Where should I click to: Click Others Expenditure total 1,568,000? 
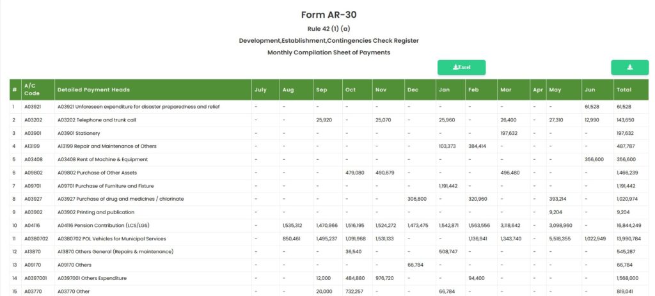tap(627, 278)
